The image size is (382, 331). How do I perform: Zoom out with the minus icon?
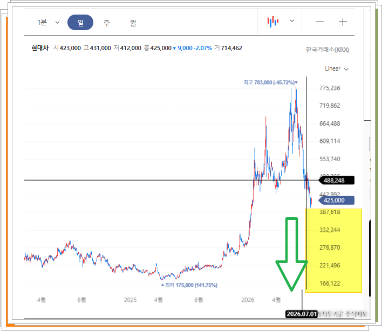pyautogui.click(x=319, y=22)
